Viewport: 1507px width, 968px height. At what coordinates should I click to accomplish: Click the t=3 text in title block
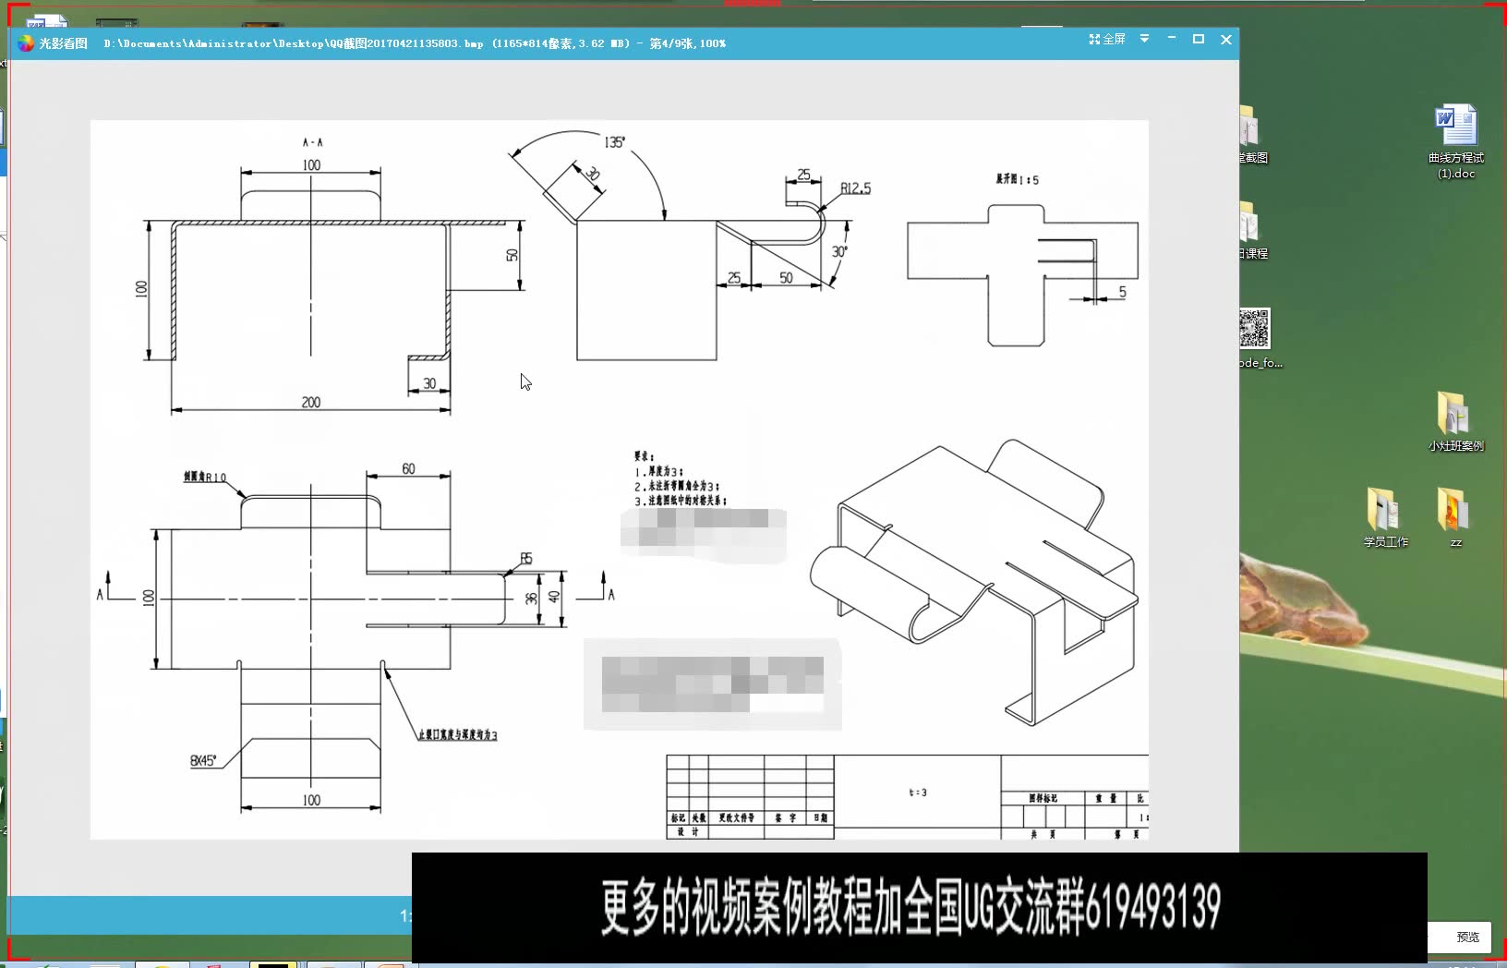(x=918, y=793)
